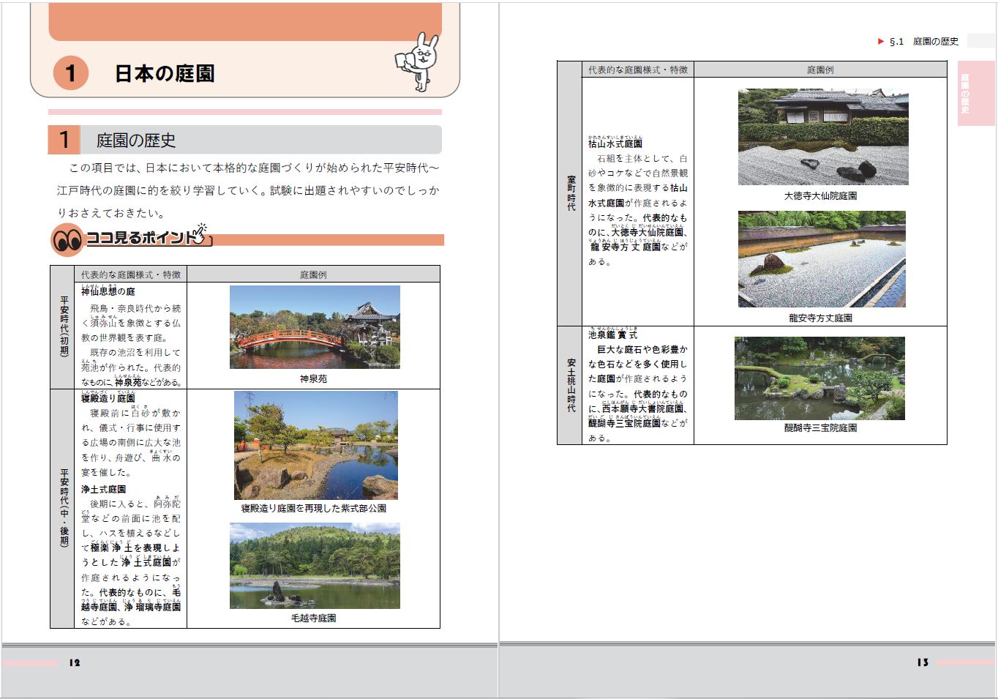The height and width of the screenshot is (699, 998).
Task: Click the eyes icon beside ココ見るポイント
Action: pos(68,239)
